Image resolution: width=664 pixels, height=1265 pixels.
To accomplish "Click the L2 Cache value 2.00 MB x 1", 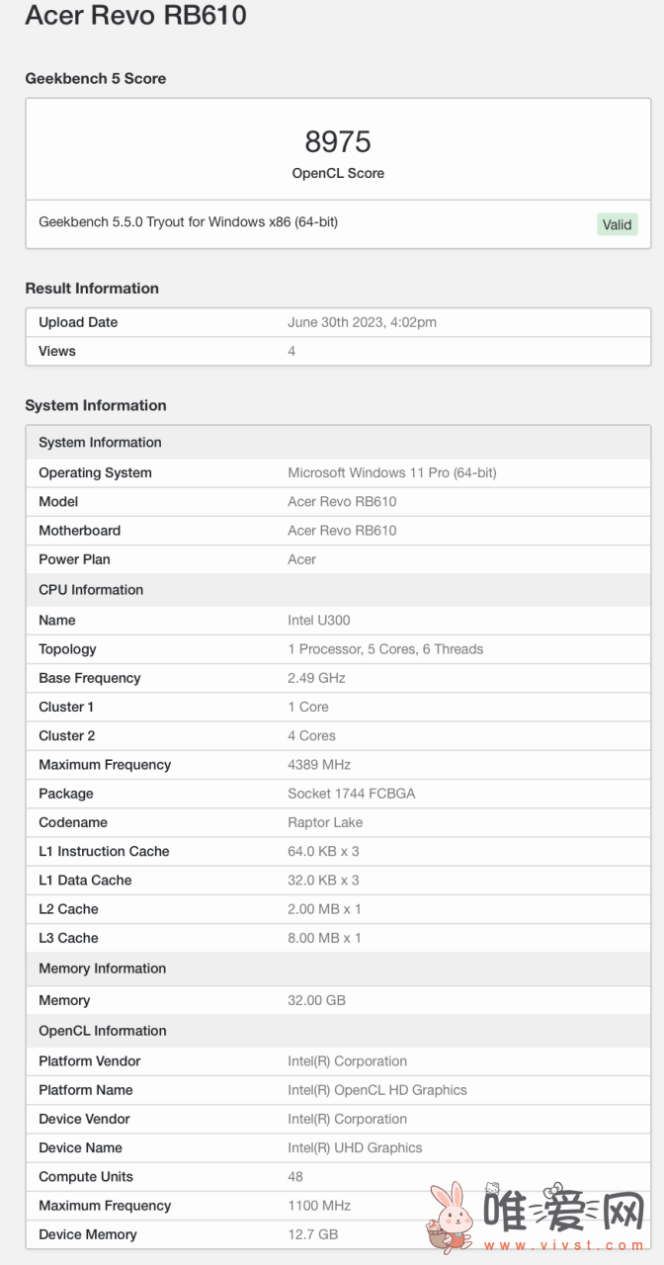I will [324, 909].
